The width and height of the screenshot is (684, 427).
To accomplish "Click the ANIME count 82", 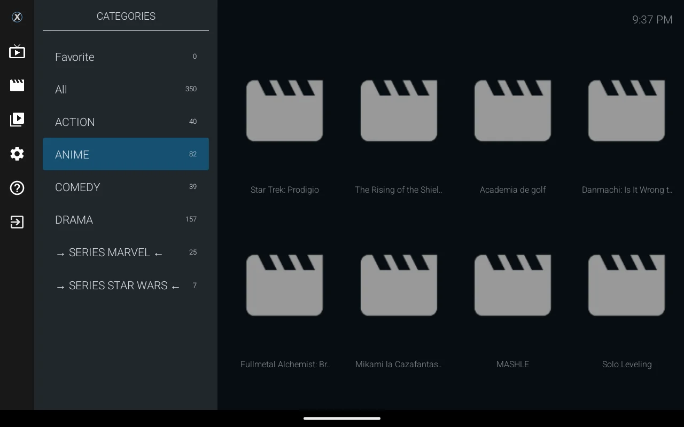I will click(x=193, y=154).
